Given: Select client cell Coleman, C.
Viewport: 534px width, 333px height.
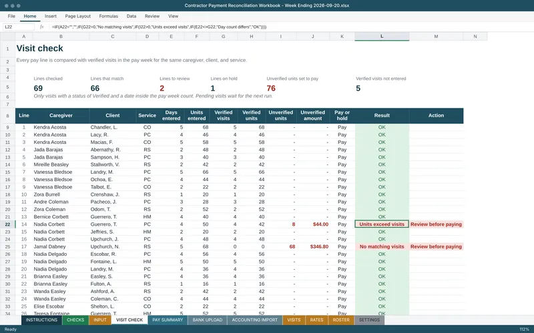Looking at the screenshot, I should [113, 299].
